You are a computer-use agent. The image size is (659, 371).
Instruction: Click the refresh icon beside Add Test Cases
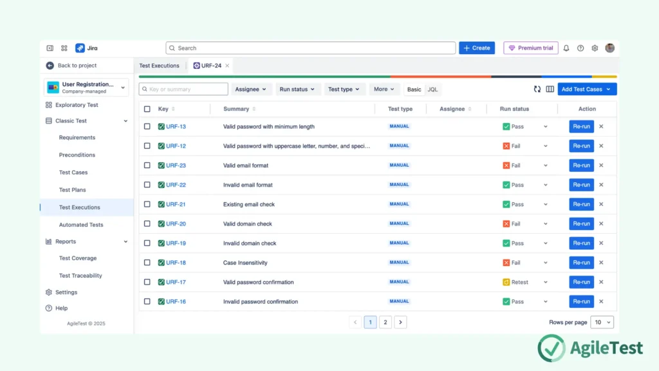click(537, 90)
